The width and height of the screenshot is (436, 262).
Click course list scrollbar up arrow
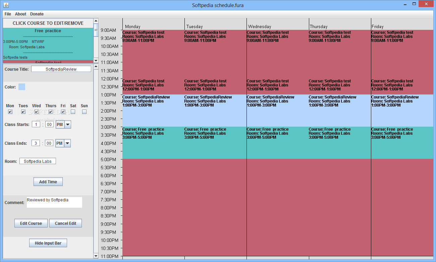96,21
